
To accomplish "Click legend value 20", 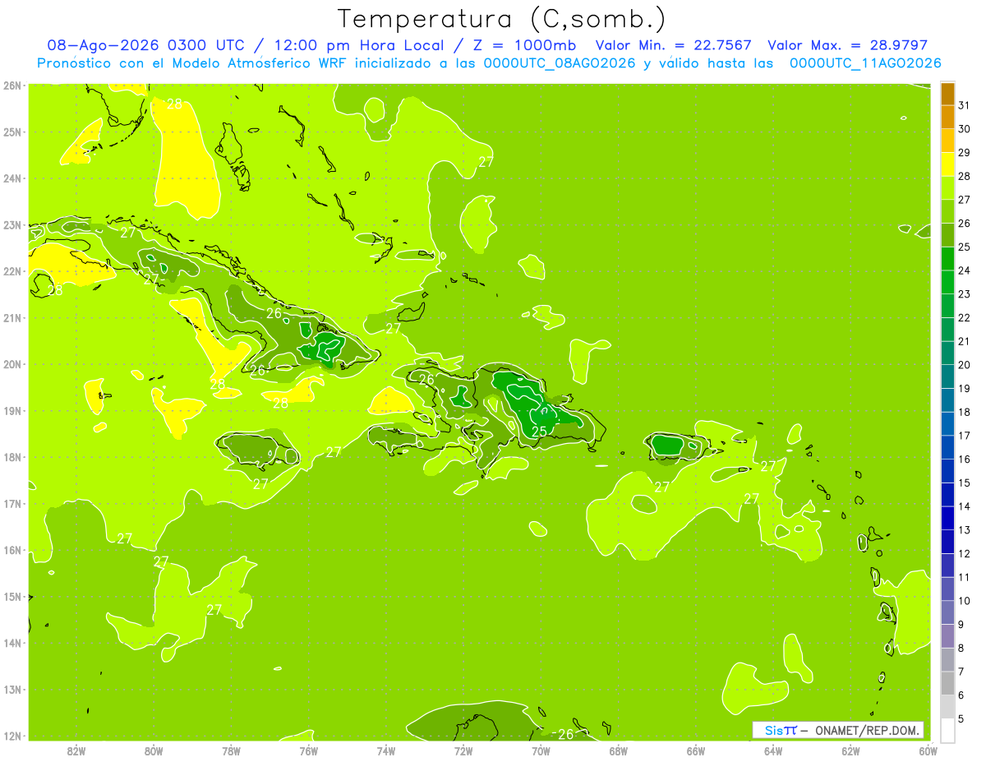I will point(964,365).
